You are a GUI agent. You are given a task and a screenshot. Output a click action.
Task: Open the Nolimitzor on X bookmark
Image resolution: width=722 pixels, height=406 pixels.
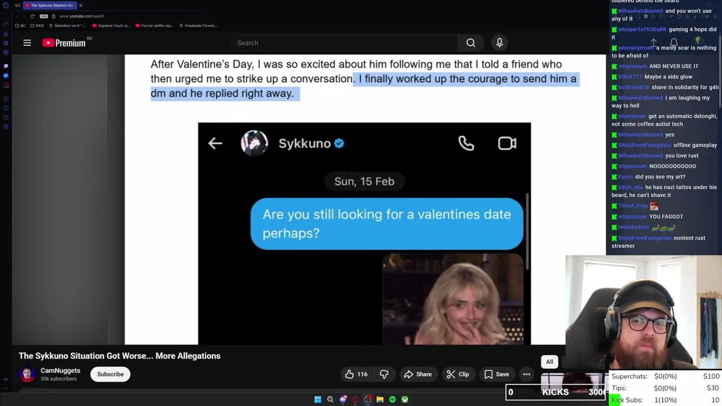click(67, 25)
